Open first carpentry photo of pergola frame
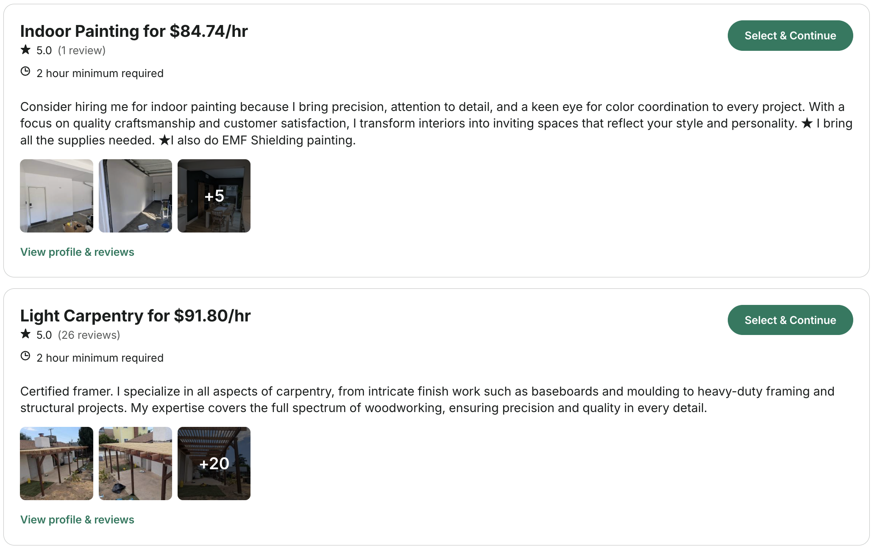This screenshot has width=874, height=548. click(56, 463)
